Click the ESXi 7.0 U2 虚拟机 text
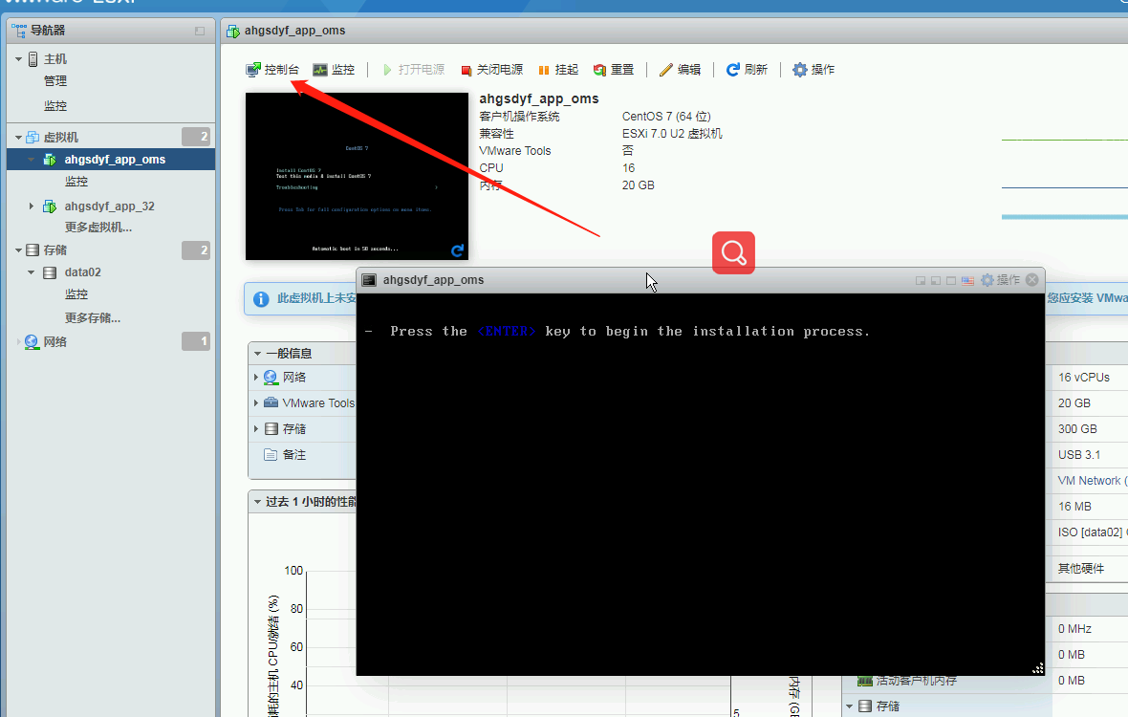The image size is (1128, 717). coord(672,134)
